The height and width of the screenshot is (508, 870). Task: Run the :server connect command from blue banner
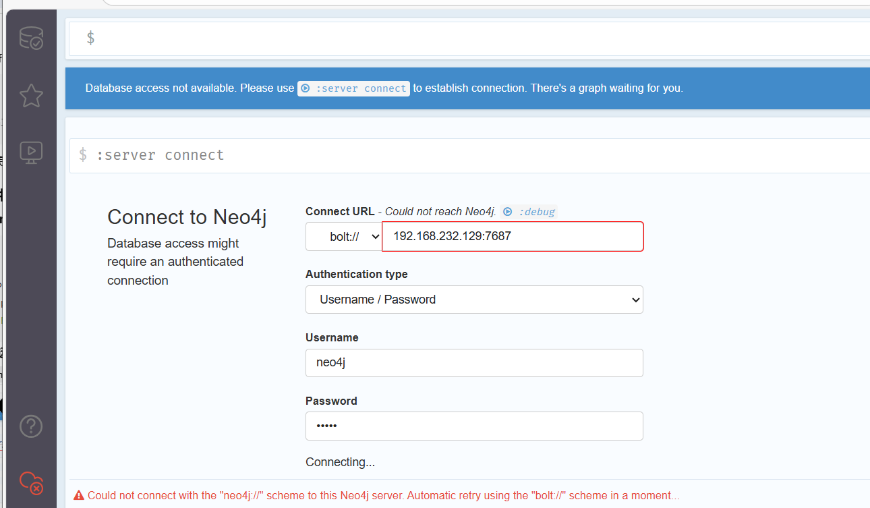(x=353, y=88)
